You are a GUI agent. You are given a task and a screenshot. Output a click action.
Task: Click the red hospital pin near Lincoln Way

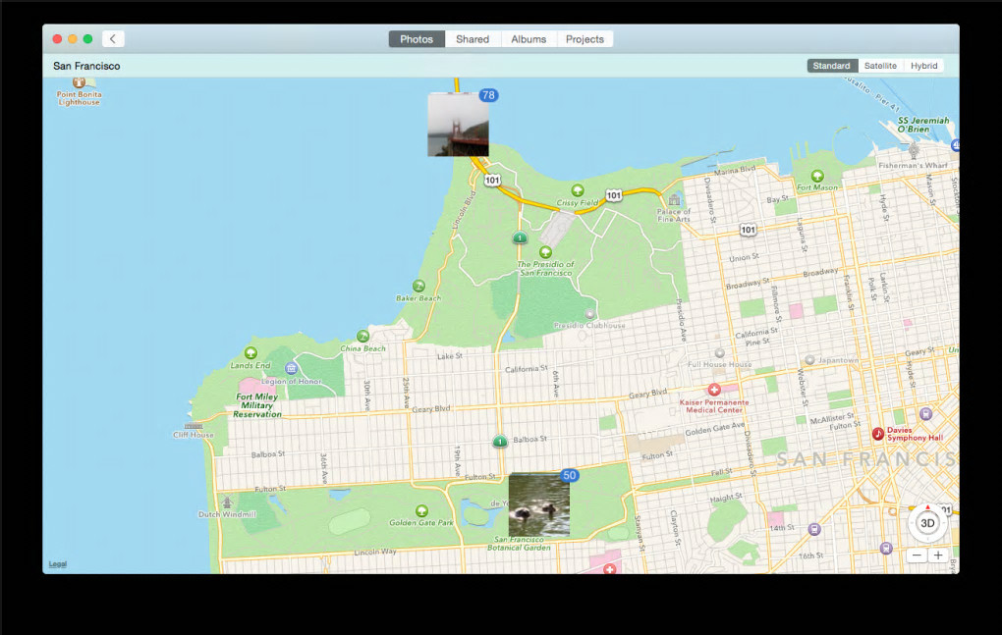(x=610, y=568)
